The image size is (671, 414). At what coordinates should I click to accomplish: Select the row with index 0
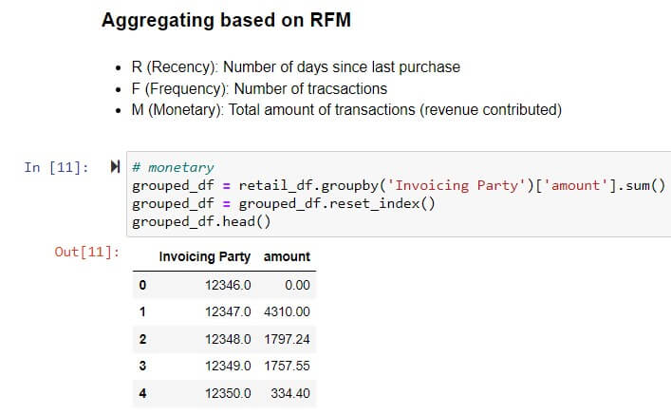224,285
